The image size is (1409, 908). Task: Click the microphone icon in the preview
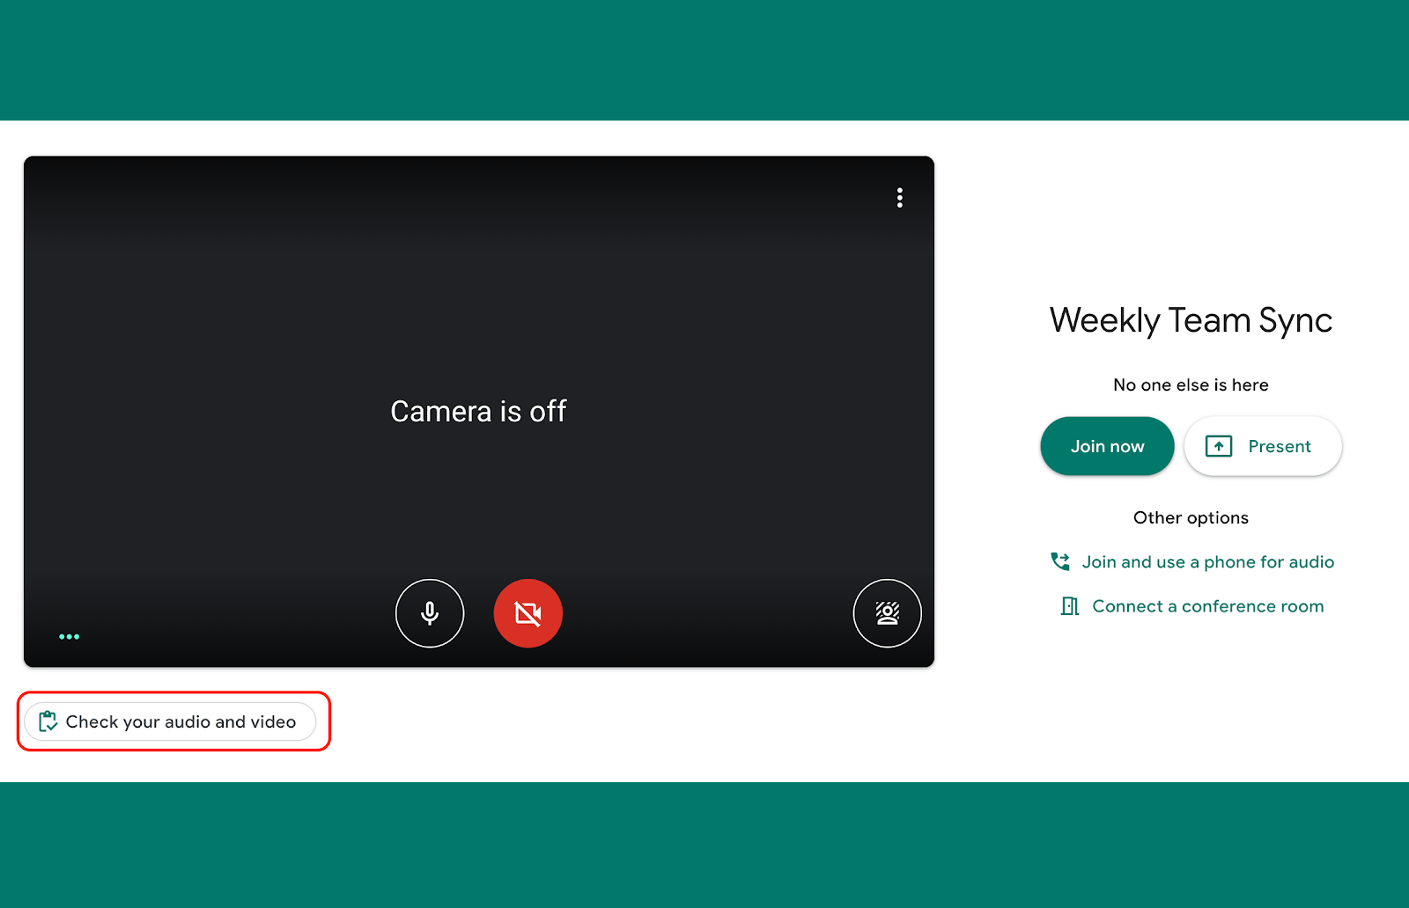tap(430, 613)
